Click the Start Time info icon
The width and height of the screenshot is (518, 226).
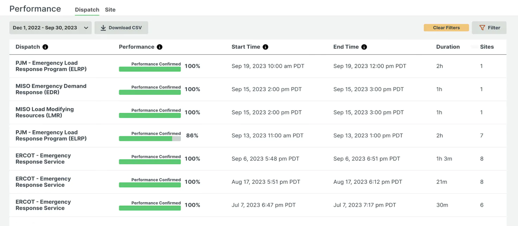pos(265,47)
